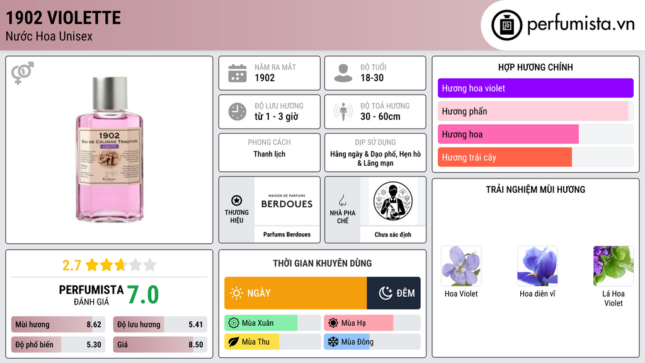Click the Parfums Berdoues brand name
Image resolution: width=645 pixels, height=363 pixels.
tap(287, 234)
